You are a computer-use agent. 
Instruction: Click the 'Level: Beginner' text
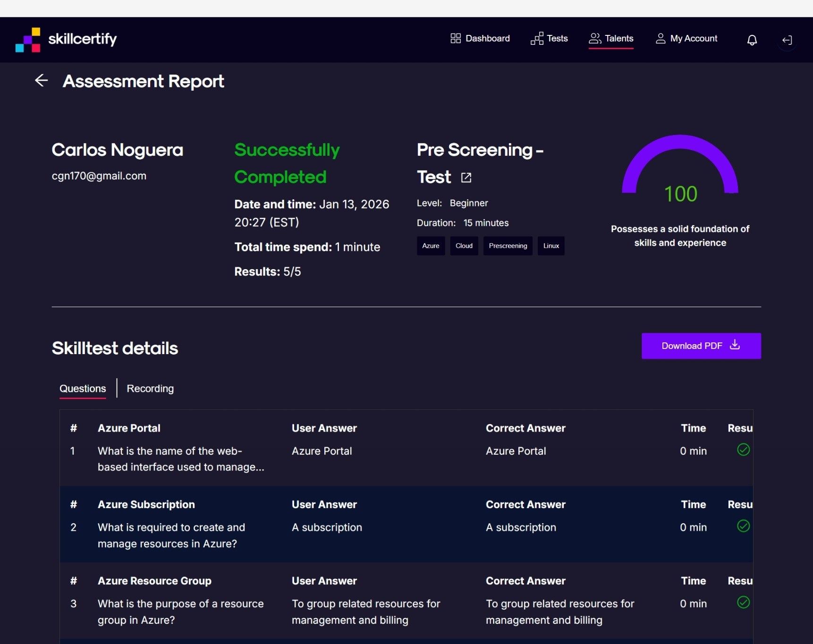[x=452, y=203]
